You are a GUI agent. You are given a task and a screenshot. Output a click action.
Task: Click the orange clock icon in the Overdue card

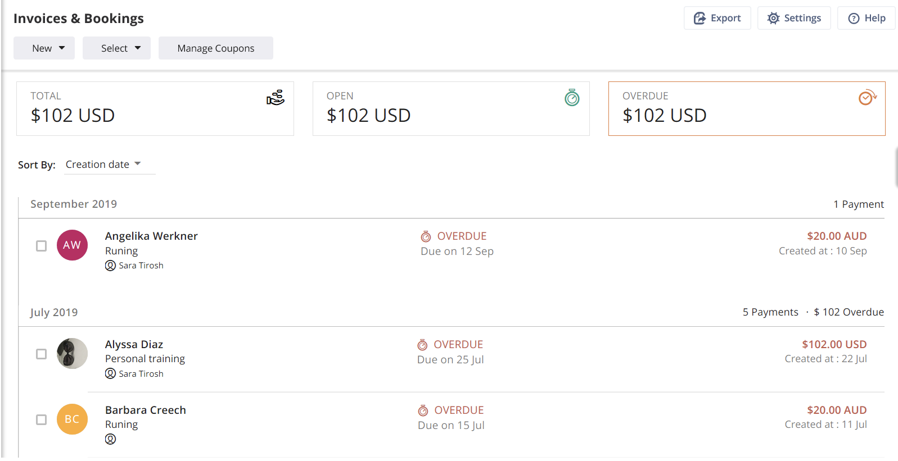coord(868,98)
